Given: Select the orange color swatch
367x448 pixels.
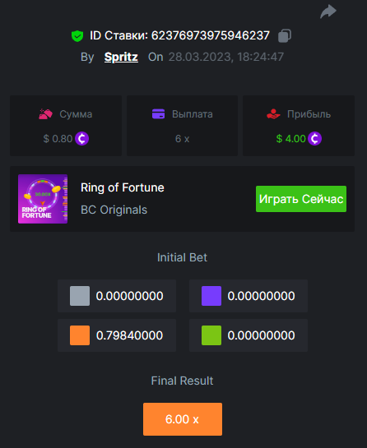Looking at the screenshot, I should [80, 335].
